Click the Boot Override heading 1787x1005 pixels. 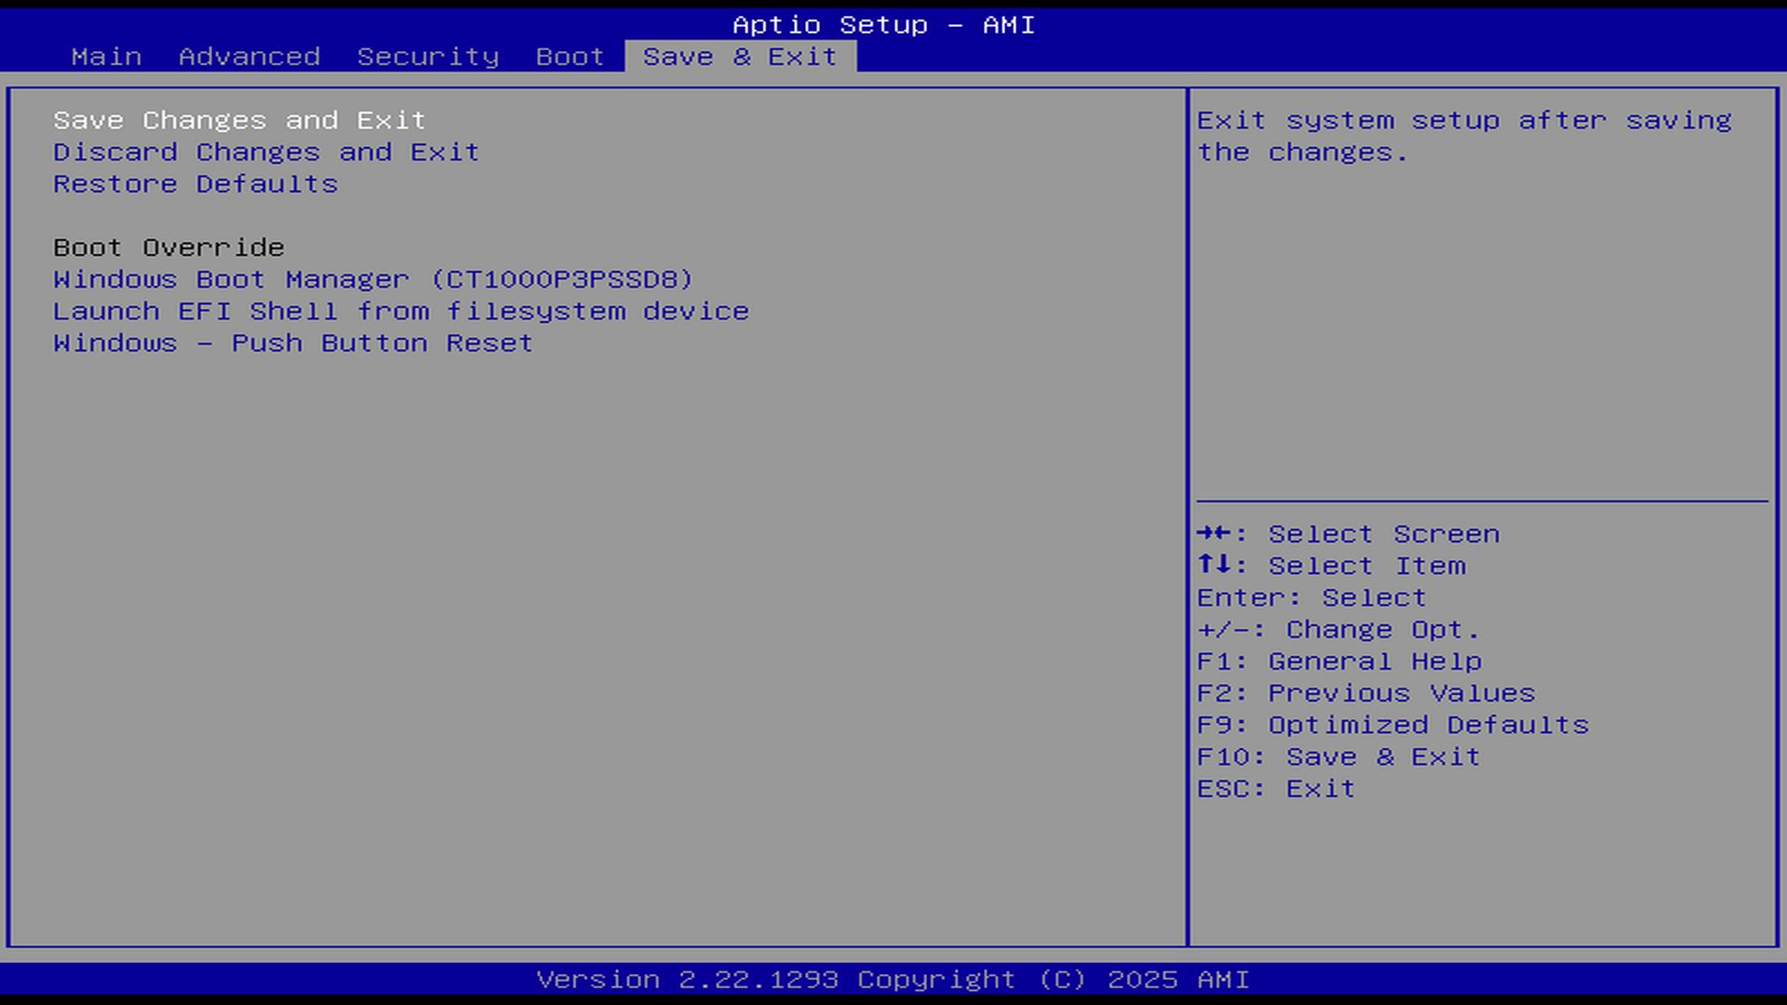coord(168,248)
